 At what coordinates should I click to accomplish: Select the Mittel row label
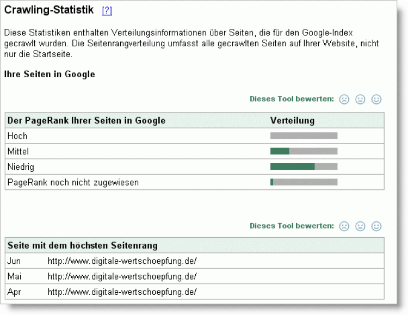18,151
